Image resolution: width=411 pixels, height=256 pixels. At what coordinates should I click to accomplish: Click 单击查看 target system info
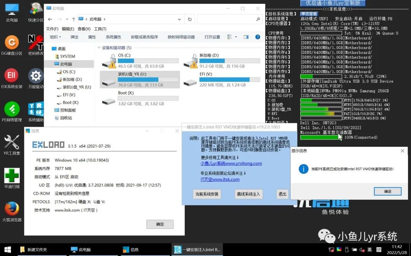(309, 14)
